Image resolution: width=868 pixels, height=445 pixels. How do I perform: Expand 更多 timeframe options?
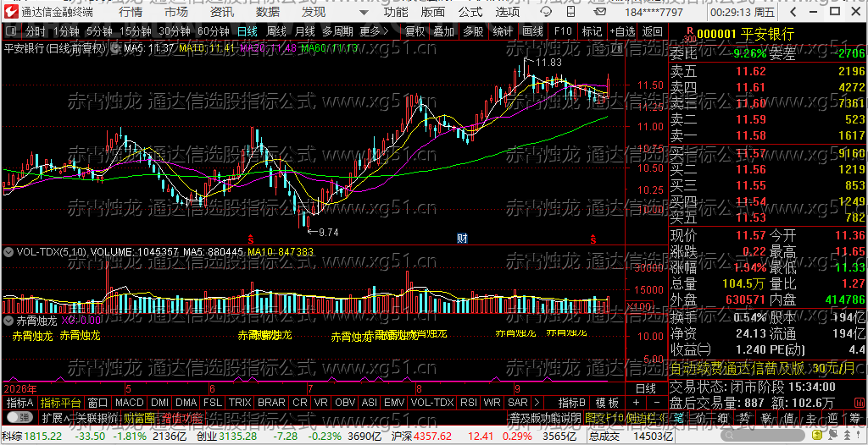click(374, 31)
